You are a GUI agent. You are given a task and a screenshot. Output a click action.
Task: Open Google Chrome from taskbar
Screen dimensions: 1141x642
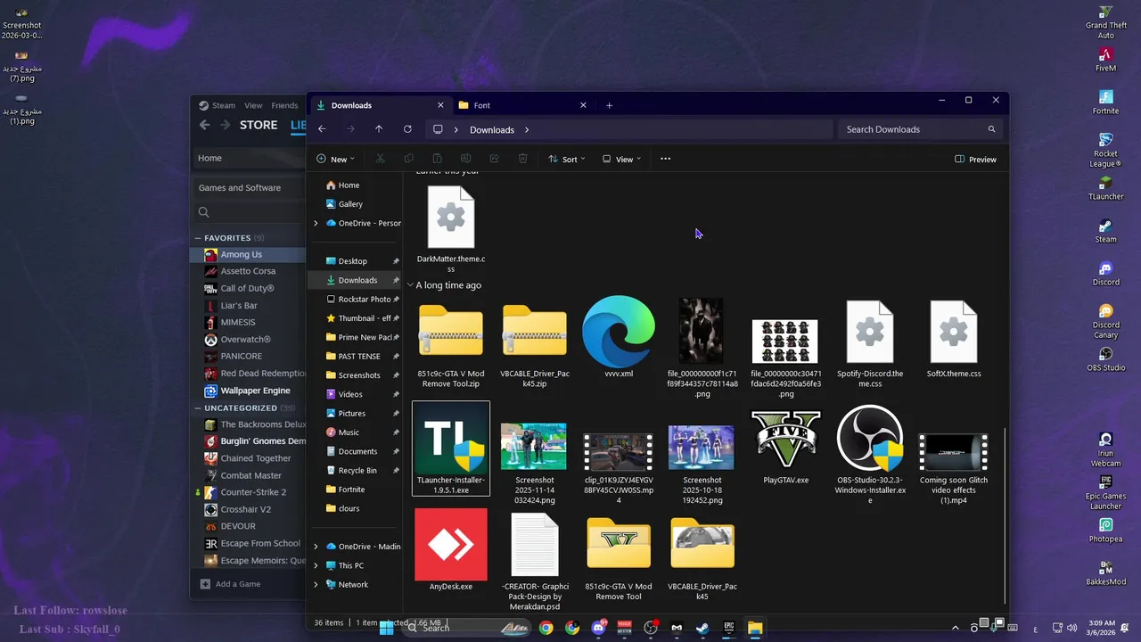pos(546,628)
